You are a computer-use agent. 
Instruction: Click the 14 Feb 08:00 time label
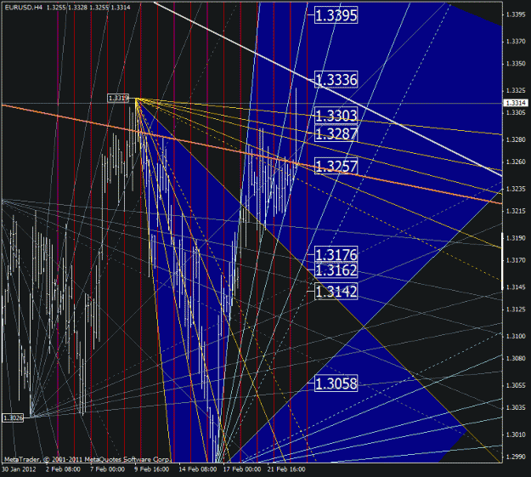198,469
